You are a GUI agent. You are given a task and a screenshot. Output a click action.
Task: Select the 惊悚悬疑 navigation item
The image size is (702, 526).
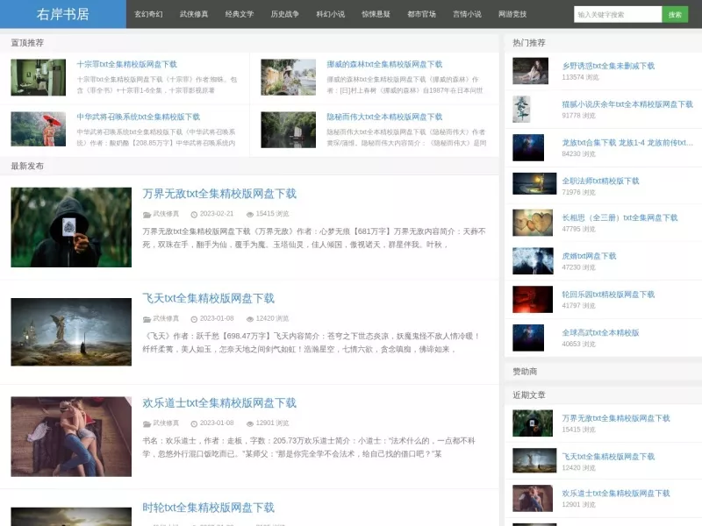tap(376, 14)
